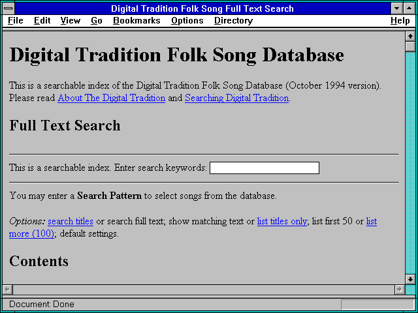Click the italic Options: label
Image resolution: width=418 pixels, height=313 pixels.
[x=27, y=222]
